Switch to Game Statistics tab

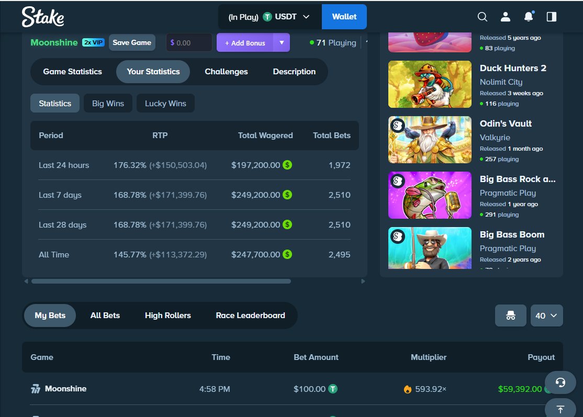coord(73,72)
